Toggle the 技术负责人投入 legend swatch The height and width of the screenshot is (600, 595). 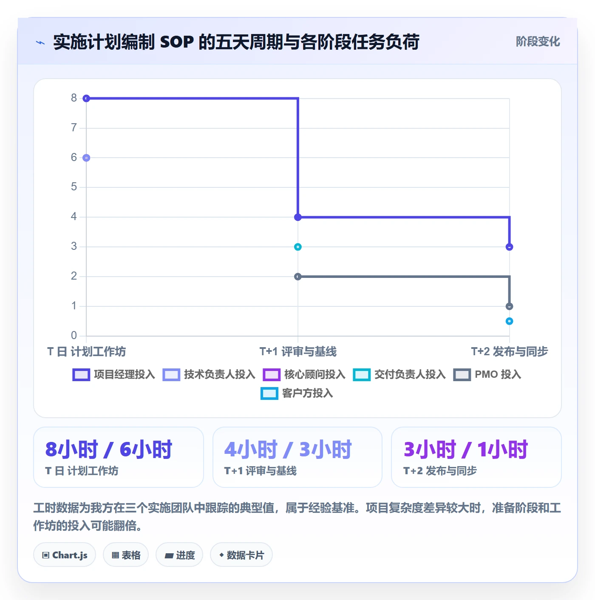pos(171,375)
